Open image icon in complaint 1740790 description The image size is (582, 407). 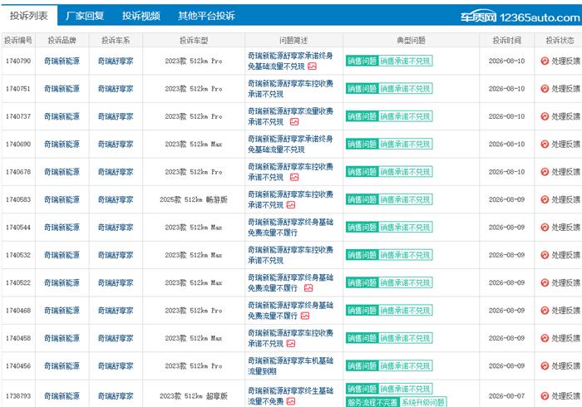312,66
